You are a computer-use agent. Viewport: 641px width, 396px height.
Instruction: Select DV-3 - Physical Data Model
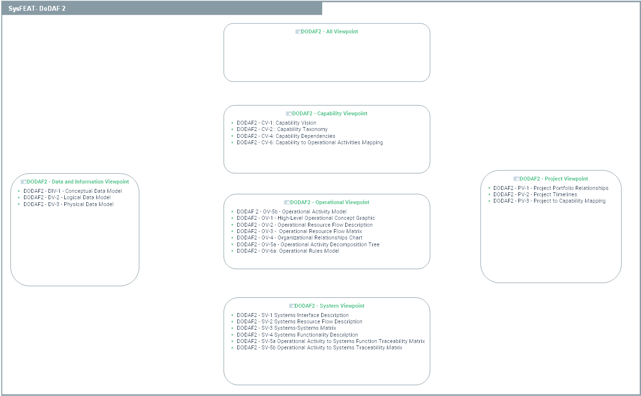pos(68,205)
